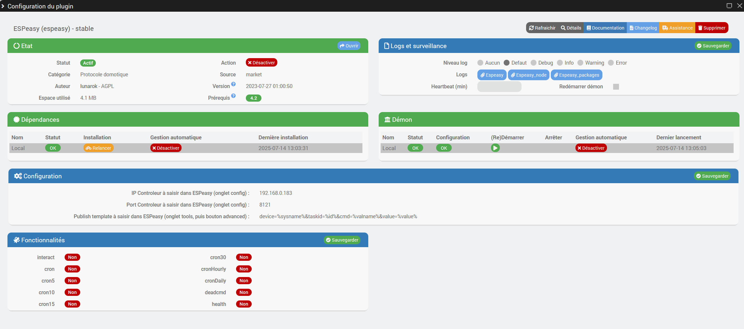
Task: Select Error log level
Action: pyautogui.click(x=611, y=63)
